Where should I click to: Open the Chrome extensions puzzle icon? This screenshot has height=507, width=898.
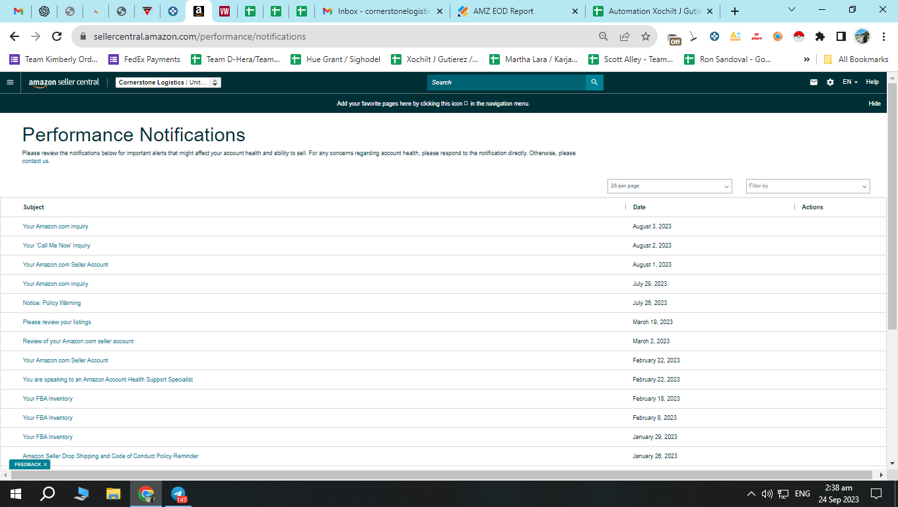[820, 36]
